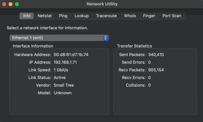Click the IP address 192.168.1.71
The height and width of the screenshot is (122, 203).
tap(65, 62)
